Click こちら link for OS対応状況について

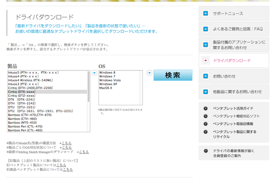coord(66,147)
